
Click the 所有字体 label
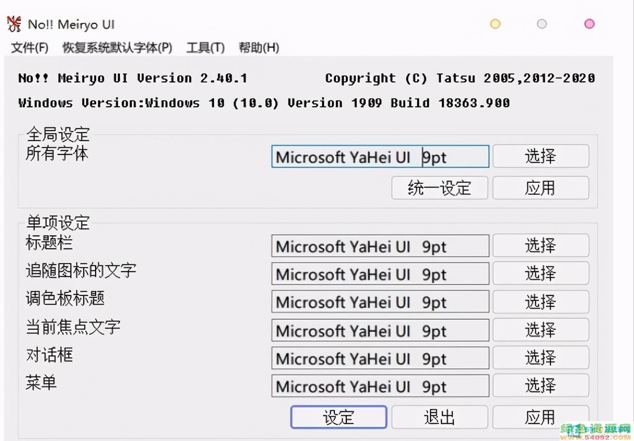pyautogui.click(x=57, y=154)
